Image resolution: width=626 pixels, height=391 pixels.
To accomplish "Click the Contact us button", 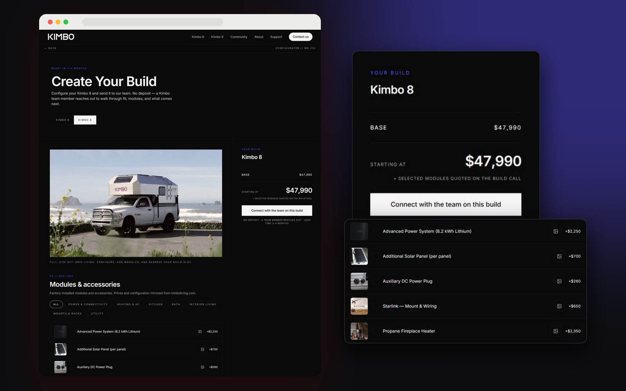I will (x=300, y=37).
